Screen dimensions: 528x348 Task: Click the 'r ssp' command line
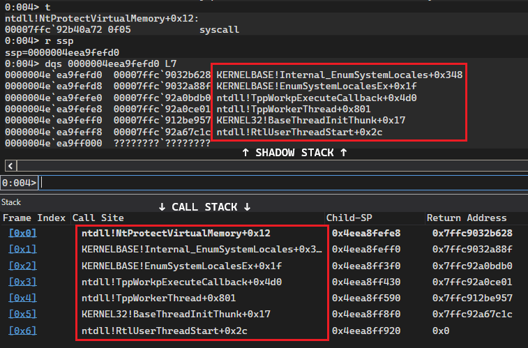tap(39, 41)
